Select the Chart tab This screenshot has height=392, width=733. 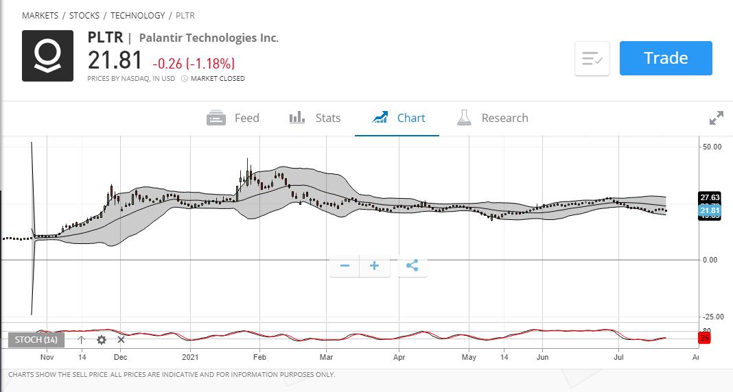398,118
